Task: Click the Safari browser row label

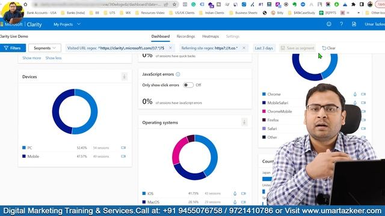Action: point(272,128)
